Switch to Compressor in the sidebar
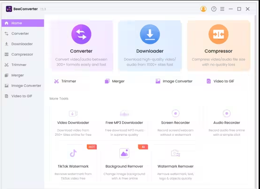The height and width of the screenshot is (189, 260). click(23, 54)
